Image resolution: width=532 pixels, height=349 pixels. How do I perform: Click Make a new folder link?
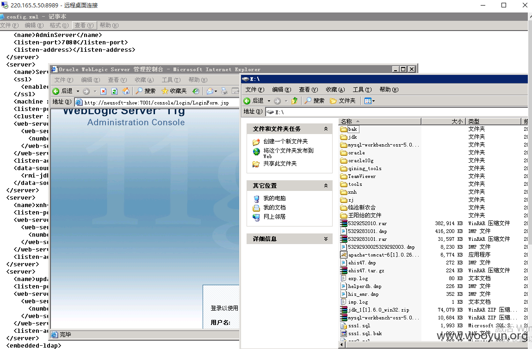point(285,141)
